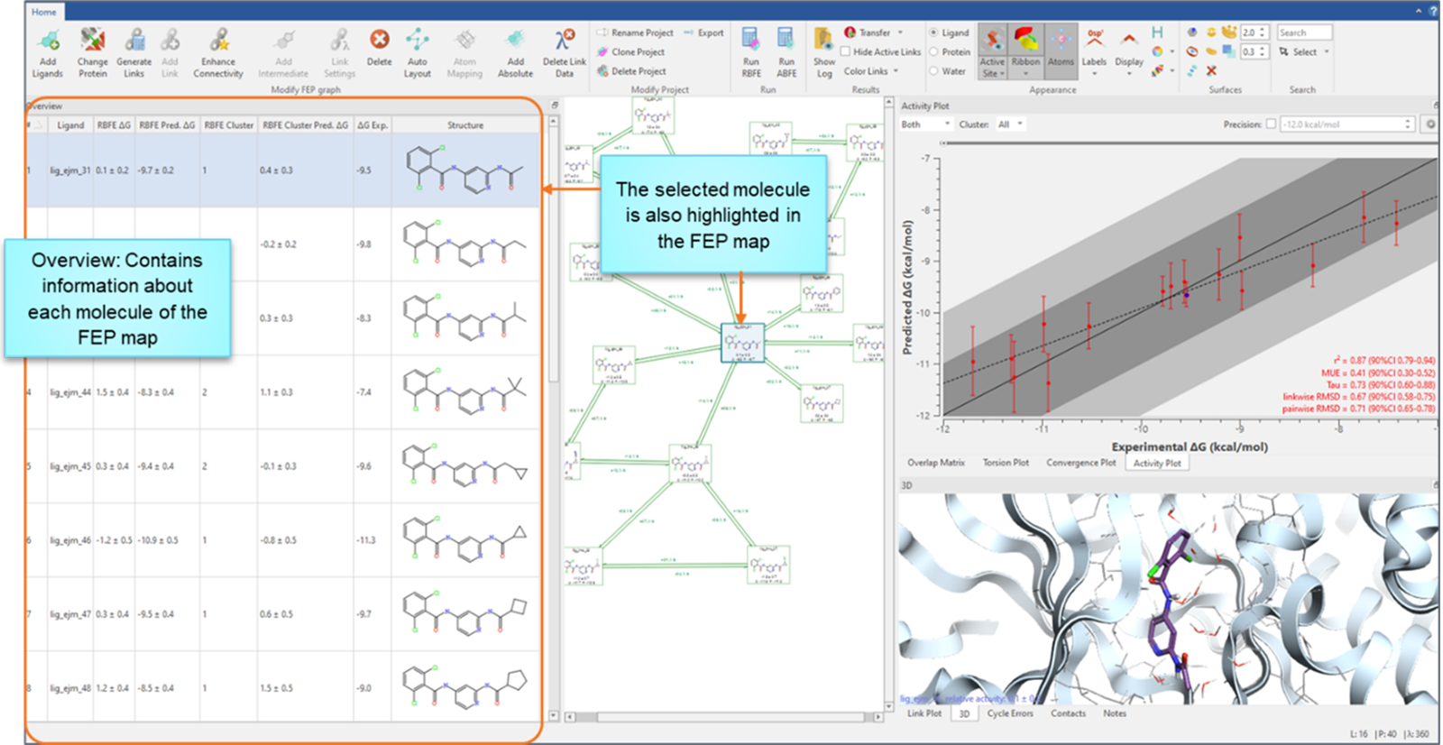The width and height of the screenshot is (1443, 745).
Task: Expand the Transfer dropdown menu
Action: (x=873, y=32)
